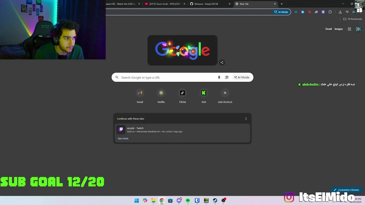Open Microsoft Store from the taskbar
Image resolution: width=365 pixels, height=205 pixels.
coord(170,200)
